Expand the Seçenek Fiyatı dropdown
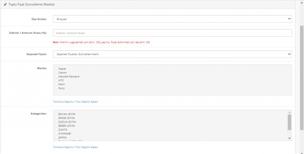This screenshot has height=154, width=304. [172, 54]
